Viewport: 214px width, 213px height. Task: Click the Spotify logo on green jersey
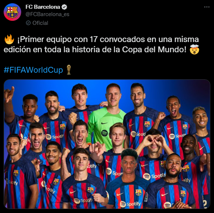click(104, 133)
